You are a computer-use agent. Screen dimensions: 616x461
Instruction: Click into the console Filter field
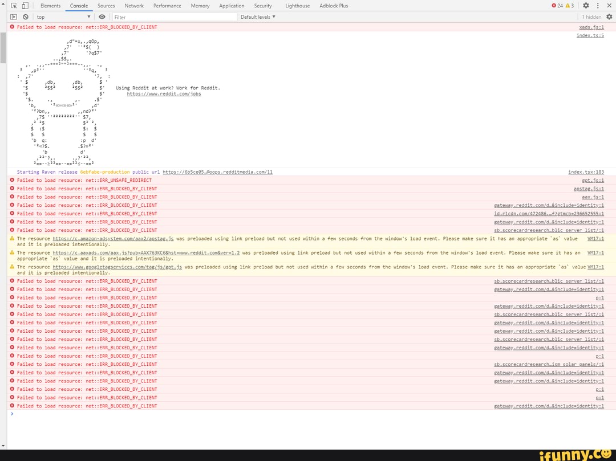point(175,17)
